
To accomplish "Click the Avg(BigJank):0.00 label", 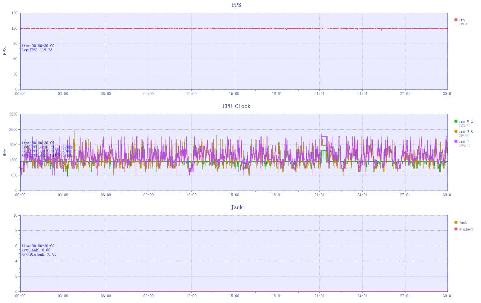I will tap(39, 254).
